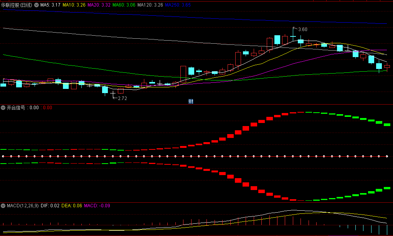The height and width of the screenshot is (236, 393).
Task: Click the 3.60 high price label
Action: pos(303,29)
